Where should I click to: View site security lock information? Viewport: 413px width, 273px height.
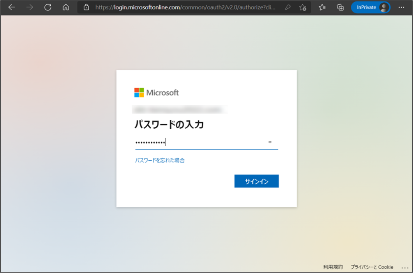click(x=86, y=7)
